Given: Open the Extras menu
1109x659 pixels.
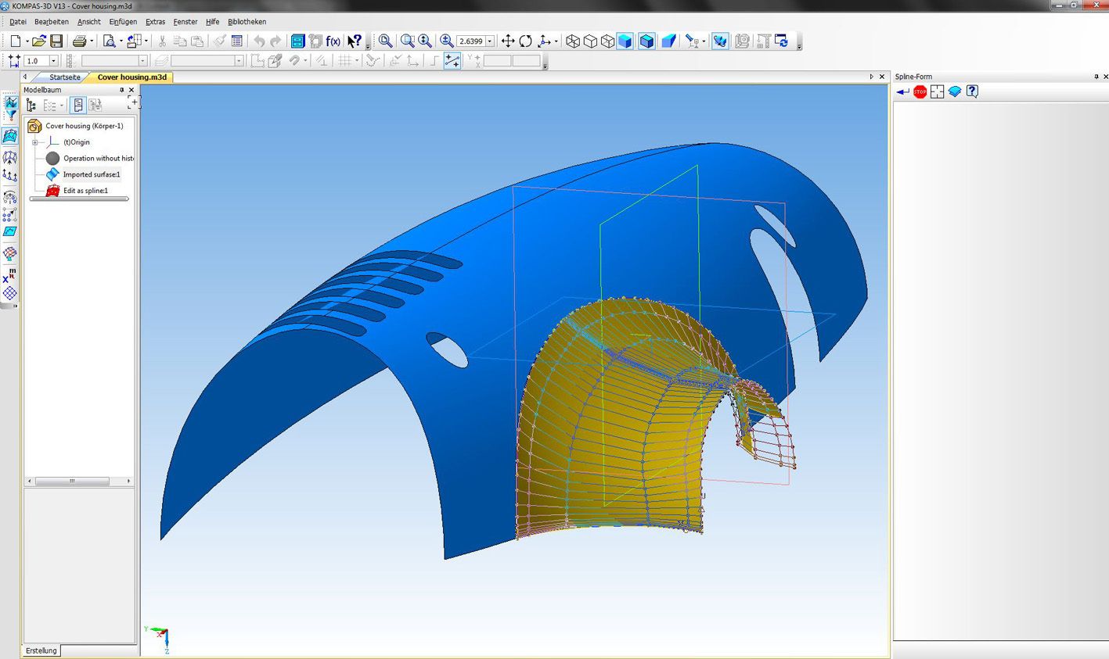Looking at the screenshot, I should coord(155,22).
